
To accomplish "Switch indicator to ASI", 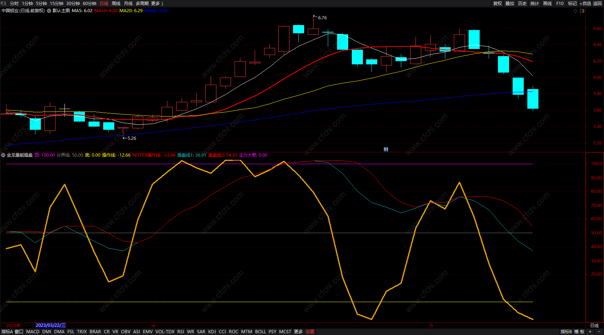I will (136, 332).
